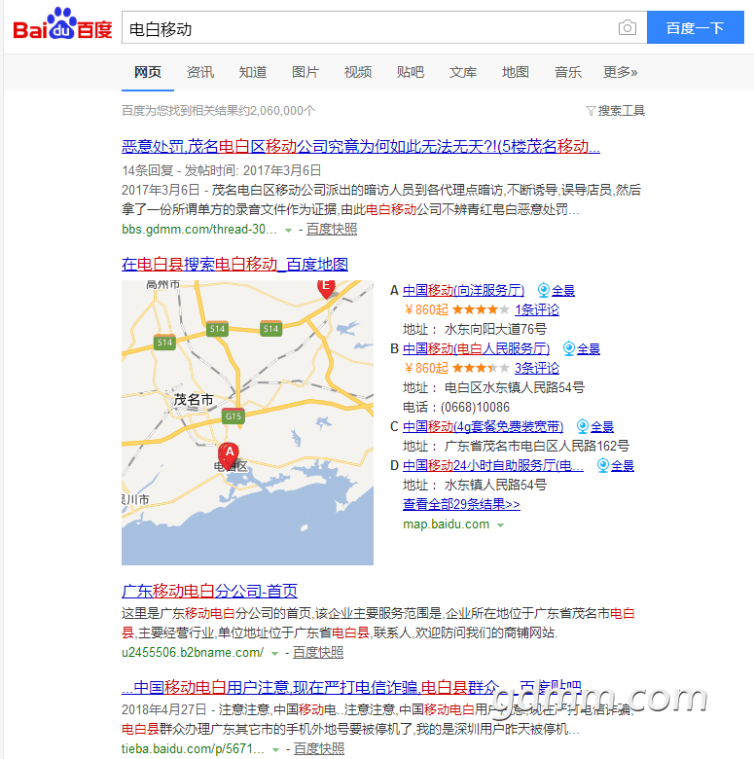This screenshot has height=759, width=754.
Task: Click 全景 text link for 向洋服务厅
Action: click(563, 290)
